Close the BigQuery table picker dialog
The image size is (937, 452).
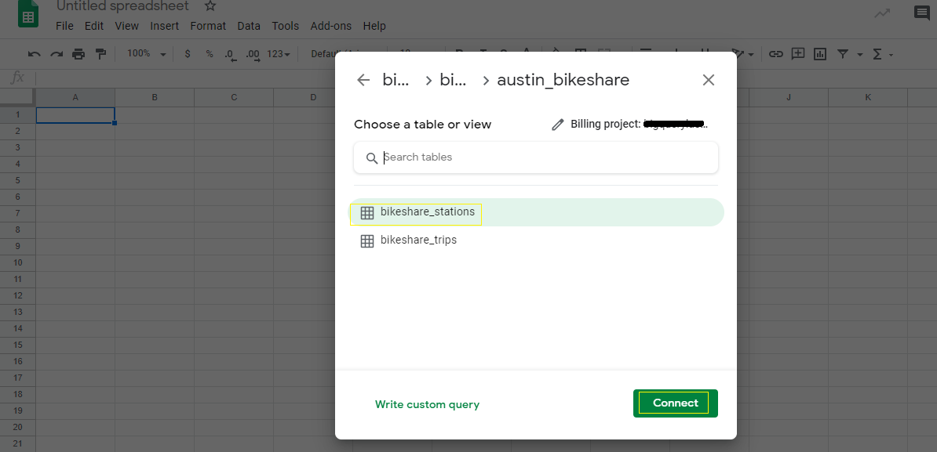pos(708,80)
